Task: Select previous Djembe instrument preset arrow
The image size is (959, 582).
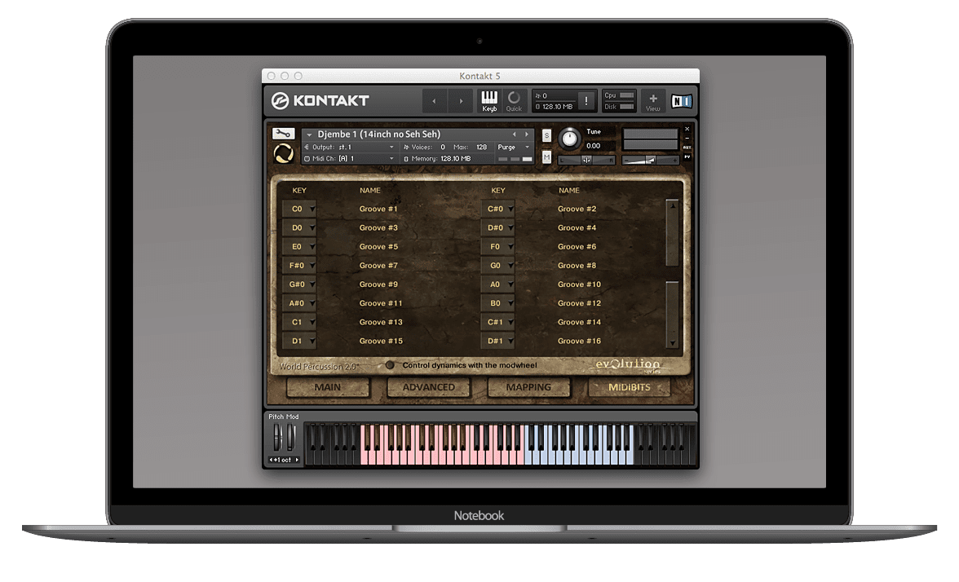Action: coord(515,134)
